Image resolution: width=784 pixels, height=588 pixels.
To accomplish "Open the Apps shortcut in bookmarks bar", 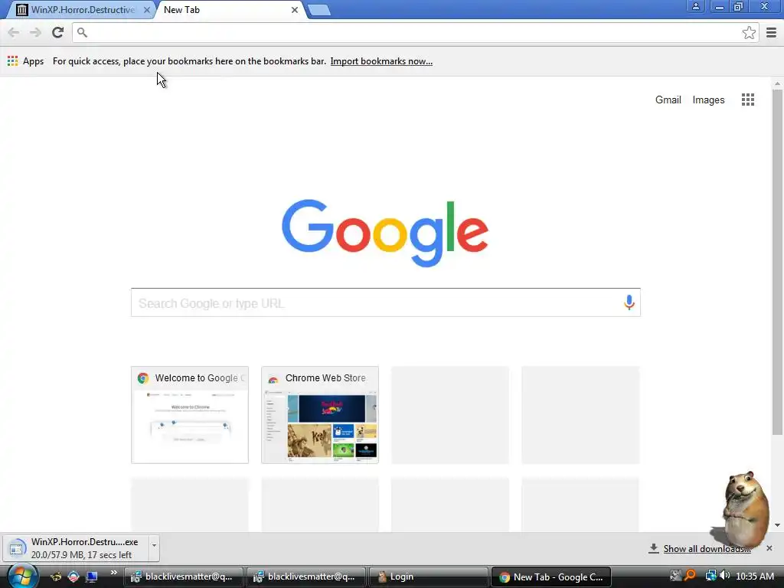I will 26,61.
